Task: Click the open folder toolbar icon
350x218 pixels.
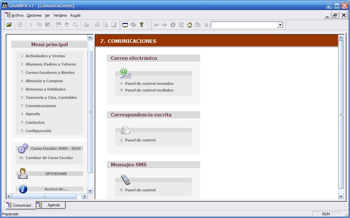Action: pyautogui.click(x=9, y=25)
